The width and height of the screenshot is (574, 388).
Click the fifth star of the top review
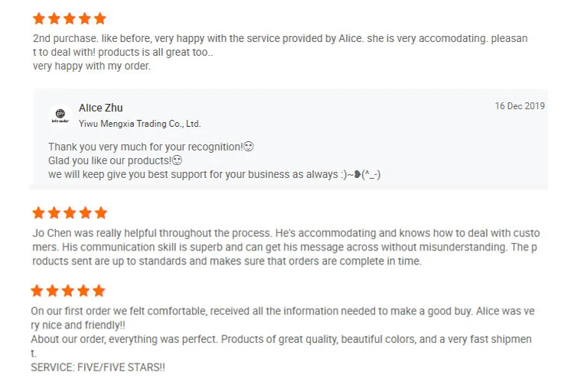click(x=99, y=18)
